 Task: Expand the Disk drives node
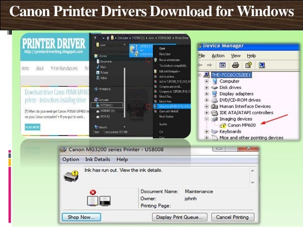(x=207, y=88)
